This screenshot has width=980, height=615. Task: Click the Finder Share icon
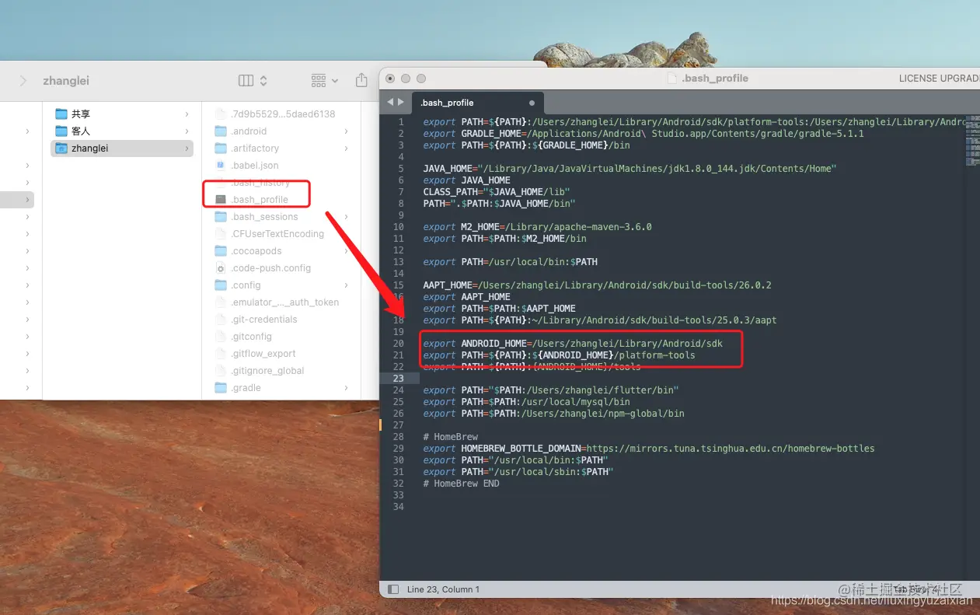(x=361, y=80)
